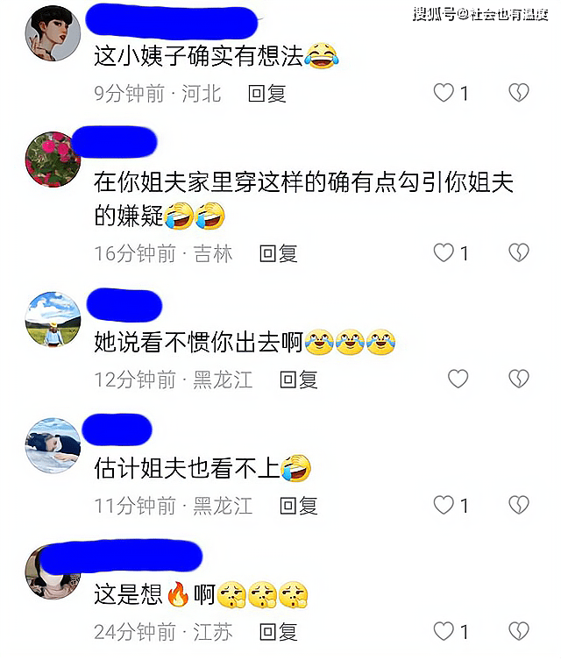This screenshot has height=660, width=561.
Task: Open the comment text 这小姨子确实有想法
Action: pyautogui.click(x=199, y=56)
